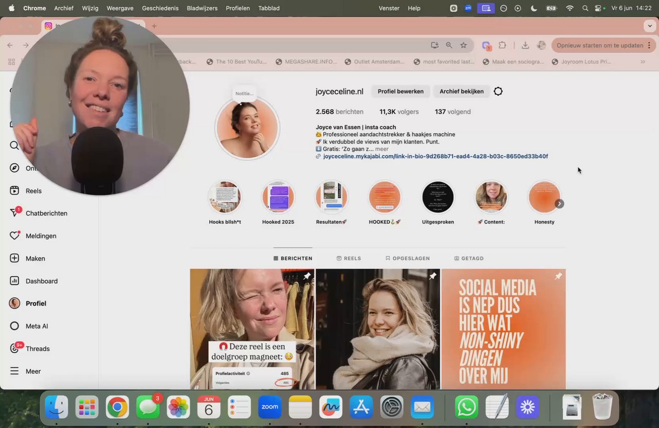659x428 pixels.
Task: Open Chrome downloads icon
Action: [x=525, y=45]
